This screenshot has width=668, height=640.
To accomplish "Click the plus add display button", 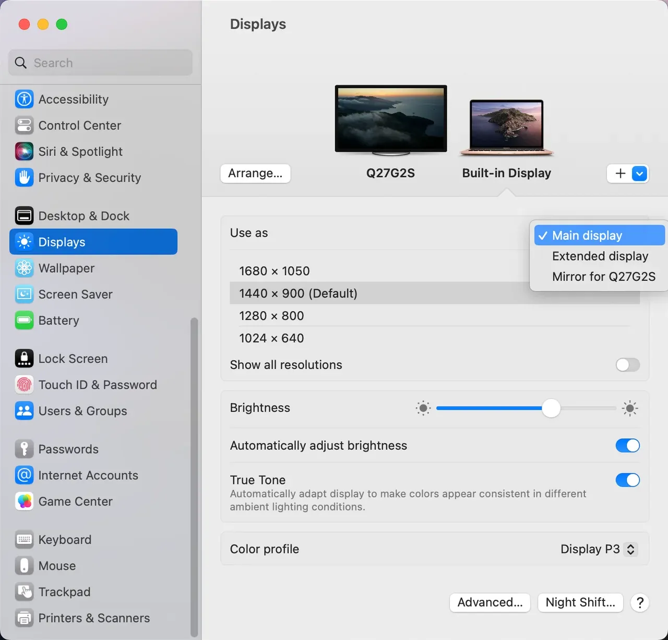I will click(x=621, y=174).
